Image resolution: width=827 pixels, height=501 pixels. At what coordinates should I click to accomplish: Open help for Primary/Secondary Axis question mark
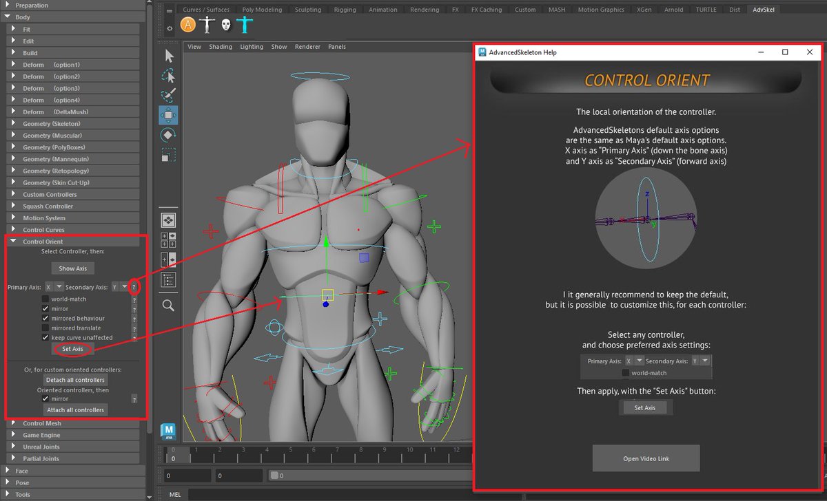(134, 286)
